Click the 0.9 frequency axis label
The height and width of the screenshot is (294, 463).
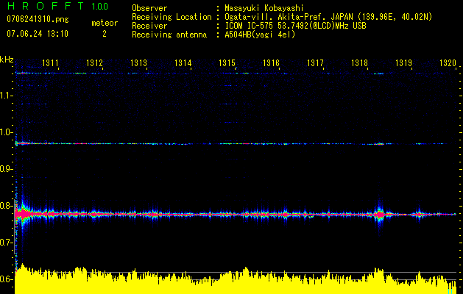pyautogui.click(x=7, y=169)
